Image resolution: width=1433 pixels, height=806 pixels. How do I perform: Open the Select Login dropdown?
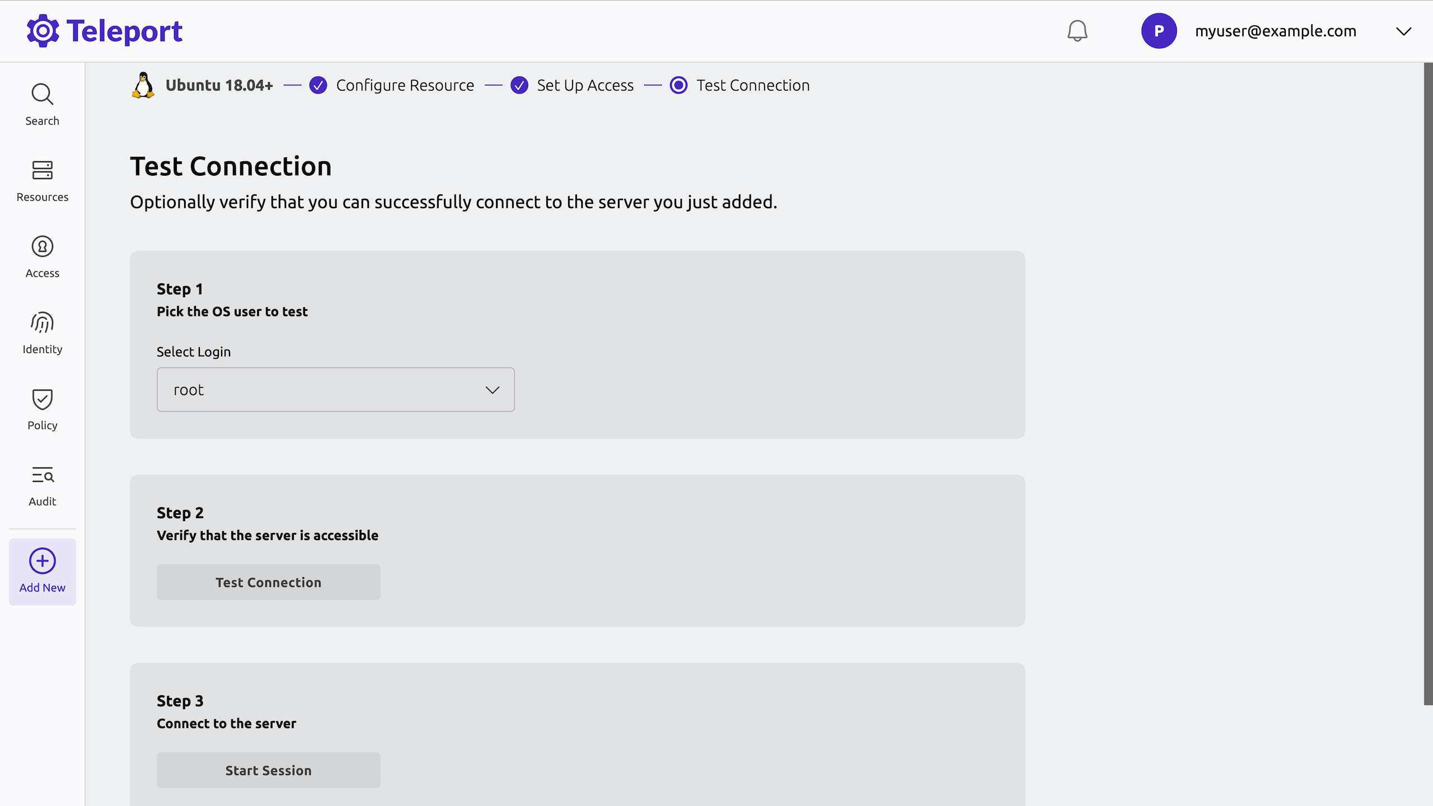tap(335, 390)
